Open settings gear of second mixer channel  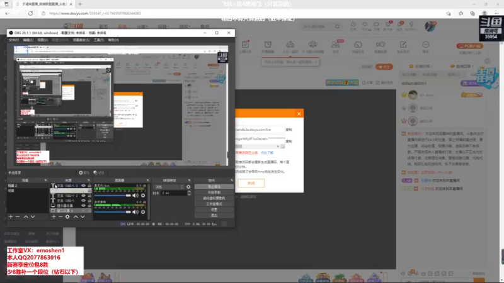point(143,212)
